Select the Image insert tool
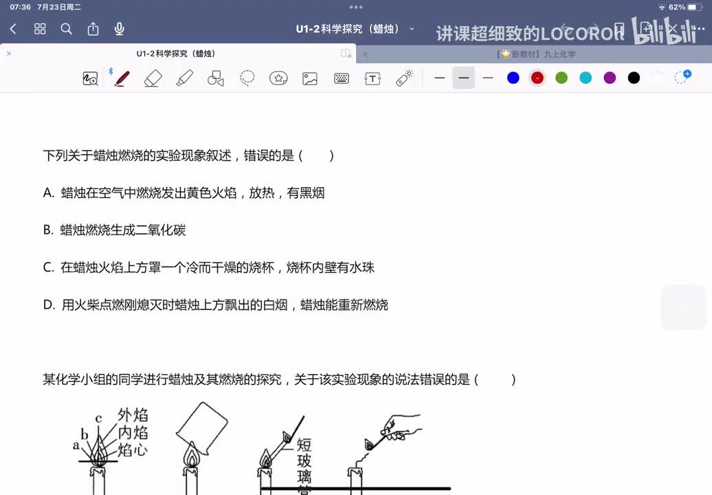 [310, 78]
